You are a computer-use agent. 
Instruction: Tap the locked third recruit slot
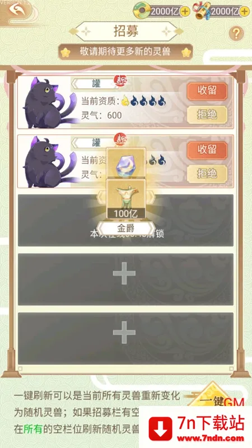click(125, 220)
